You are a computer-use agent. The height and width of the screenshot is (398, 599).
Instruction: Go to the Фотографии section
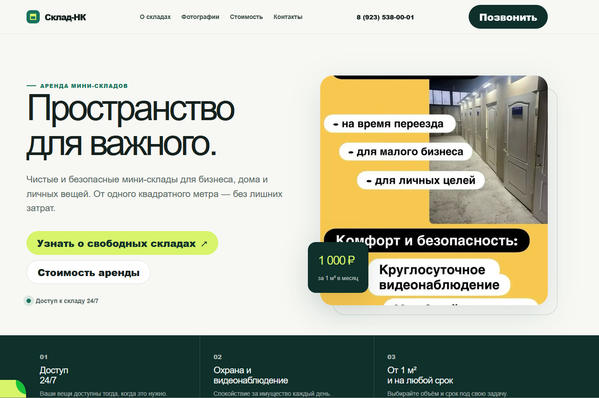point(200,17)
